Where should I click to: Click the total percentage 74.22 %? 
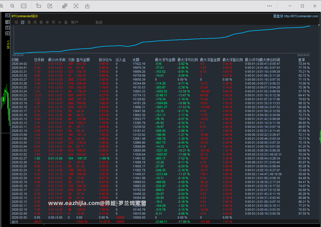click(104, 222)
